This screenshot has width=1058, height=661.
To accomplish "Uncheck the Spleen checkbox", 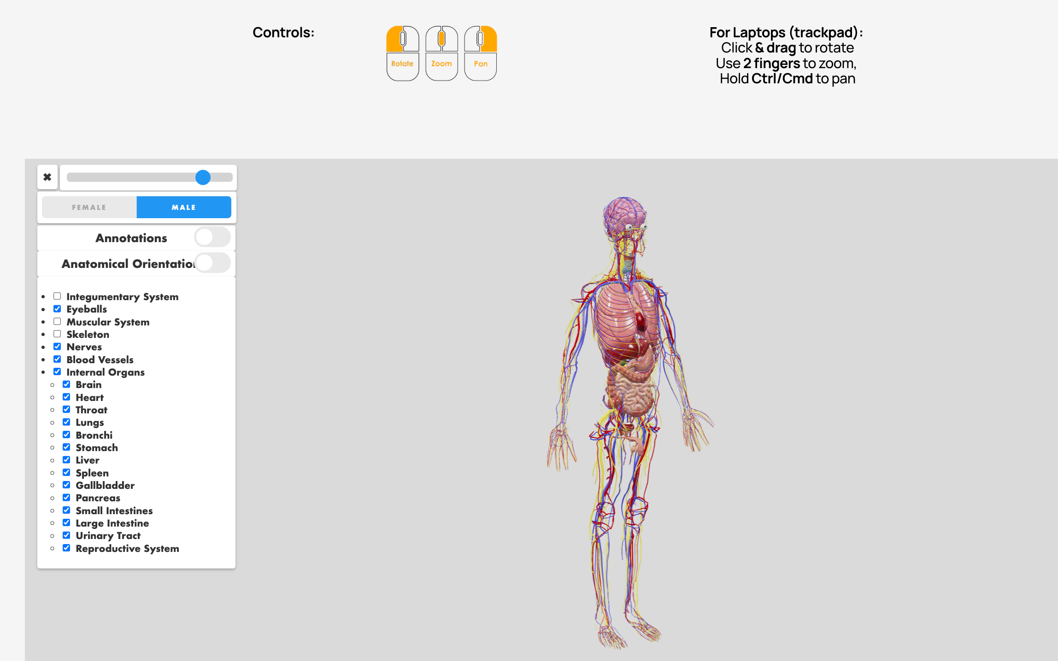I will point(66,472).
